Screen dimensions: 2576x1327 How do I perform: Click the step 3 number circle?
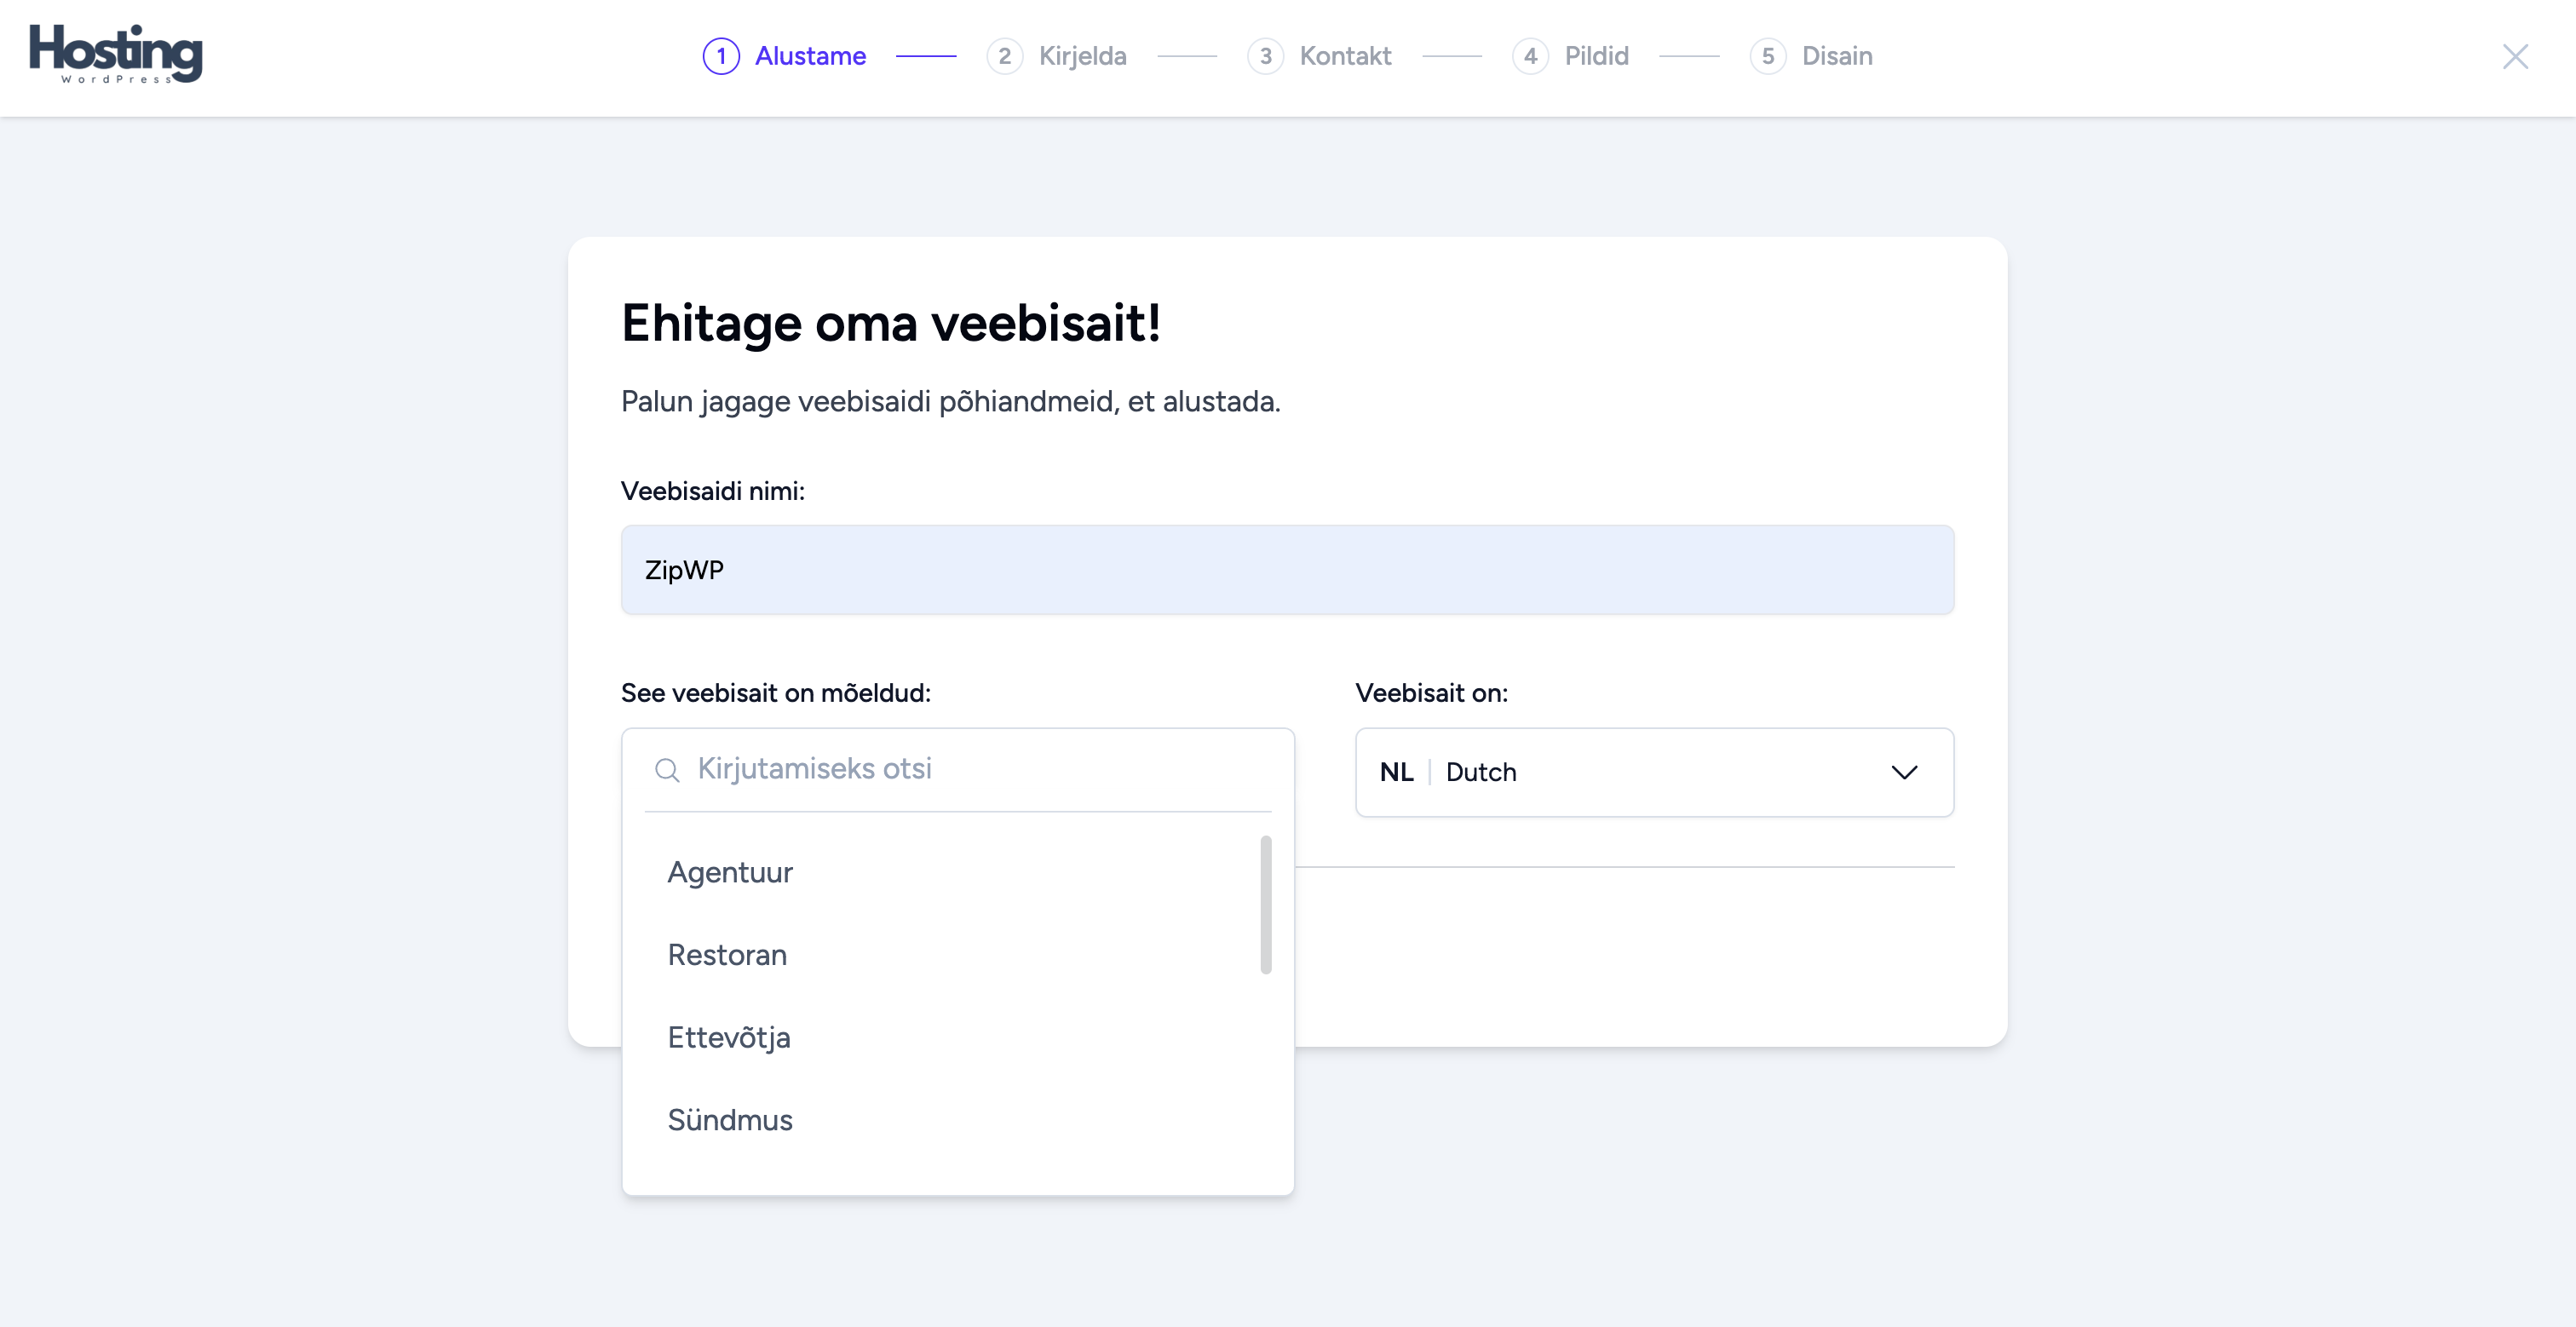point(1265,56)
